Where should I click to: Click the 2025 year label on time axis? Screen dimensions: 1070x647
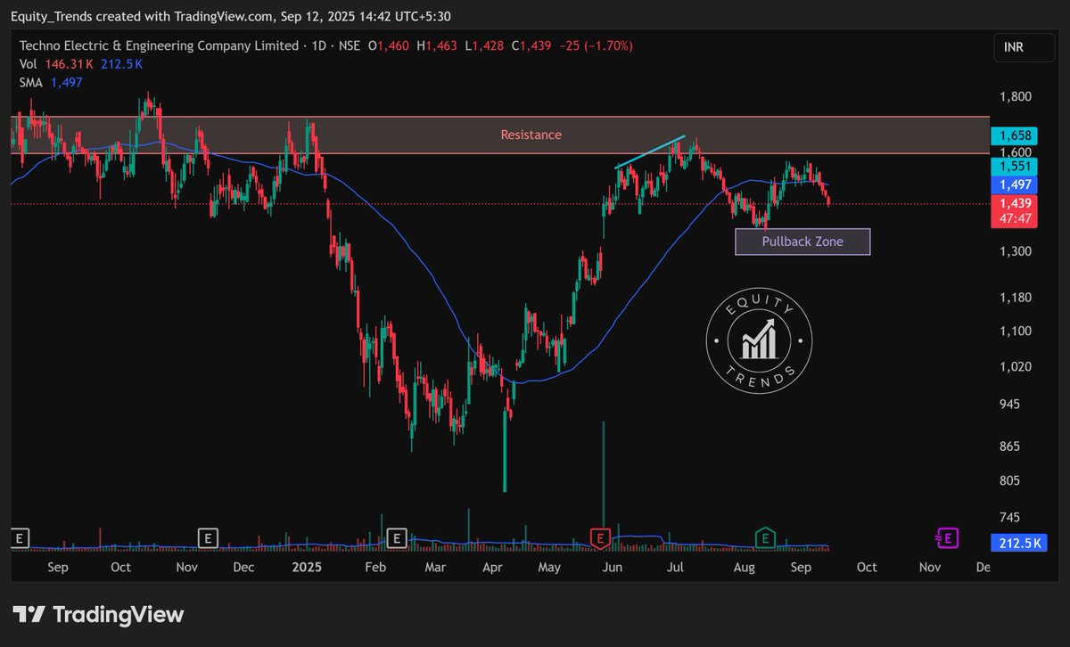click(307, 567)
